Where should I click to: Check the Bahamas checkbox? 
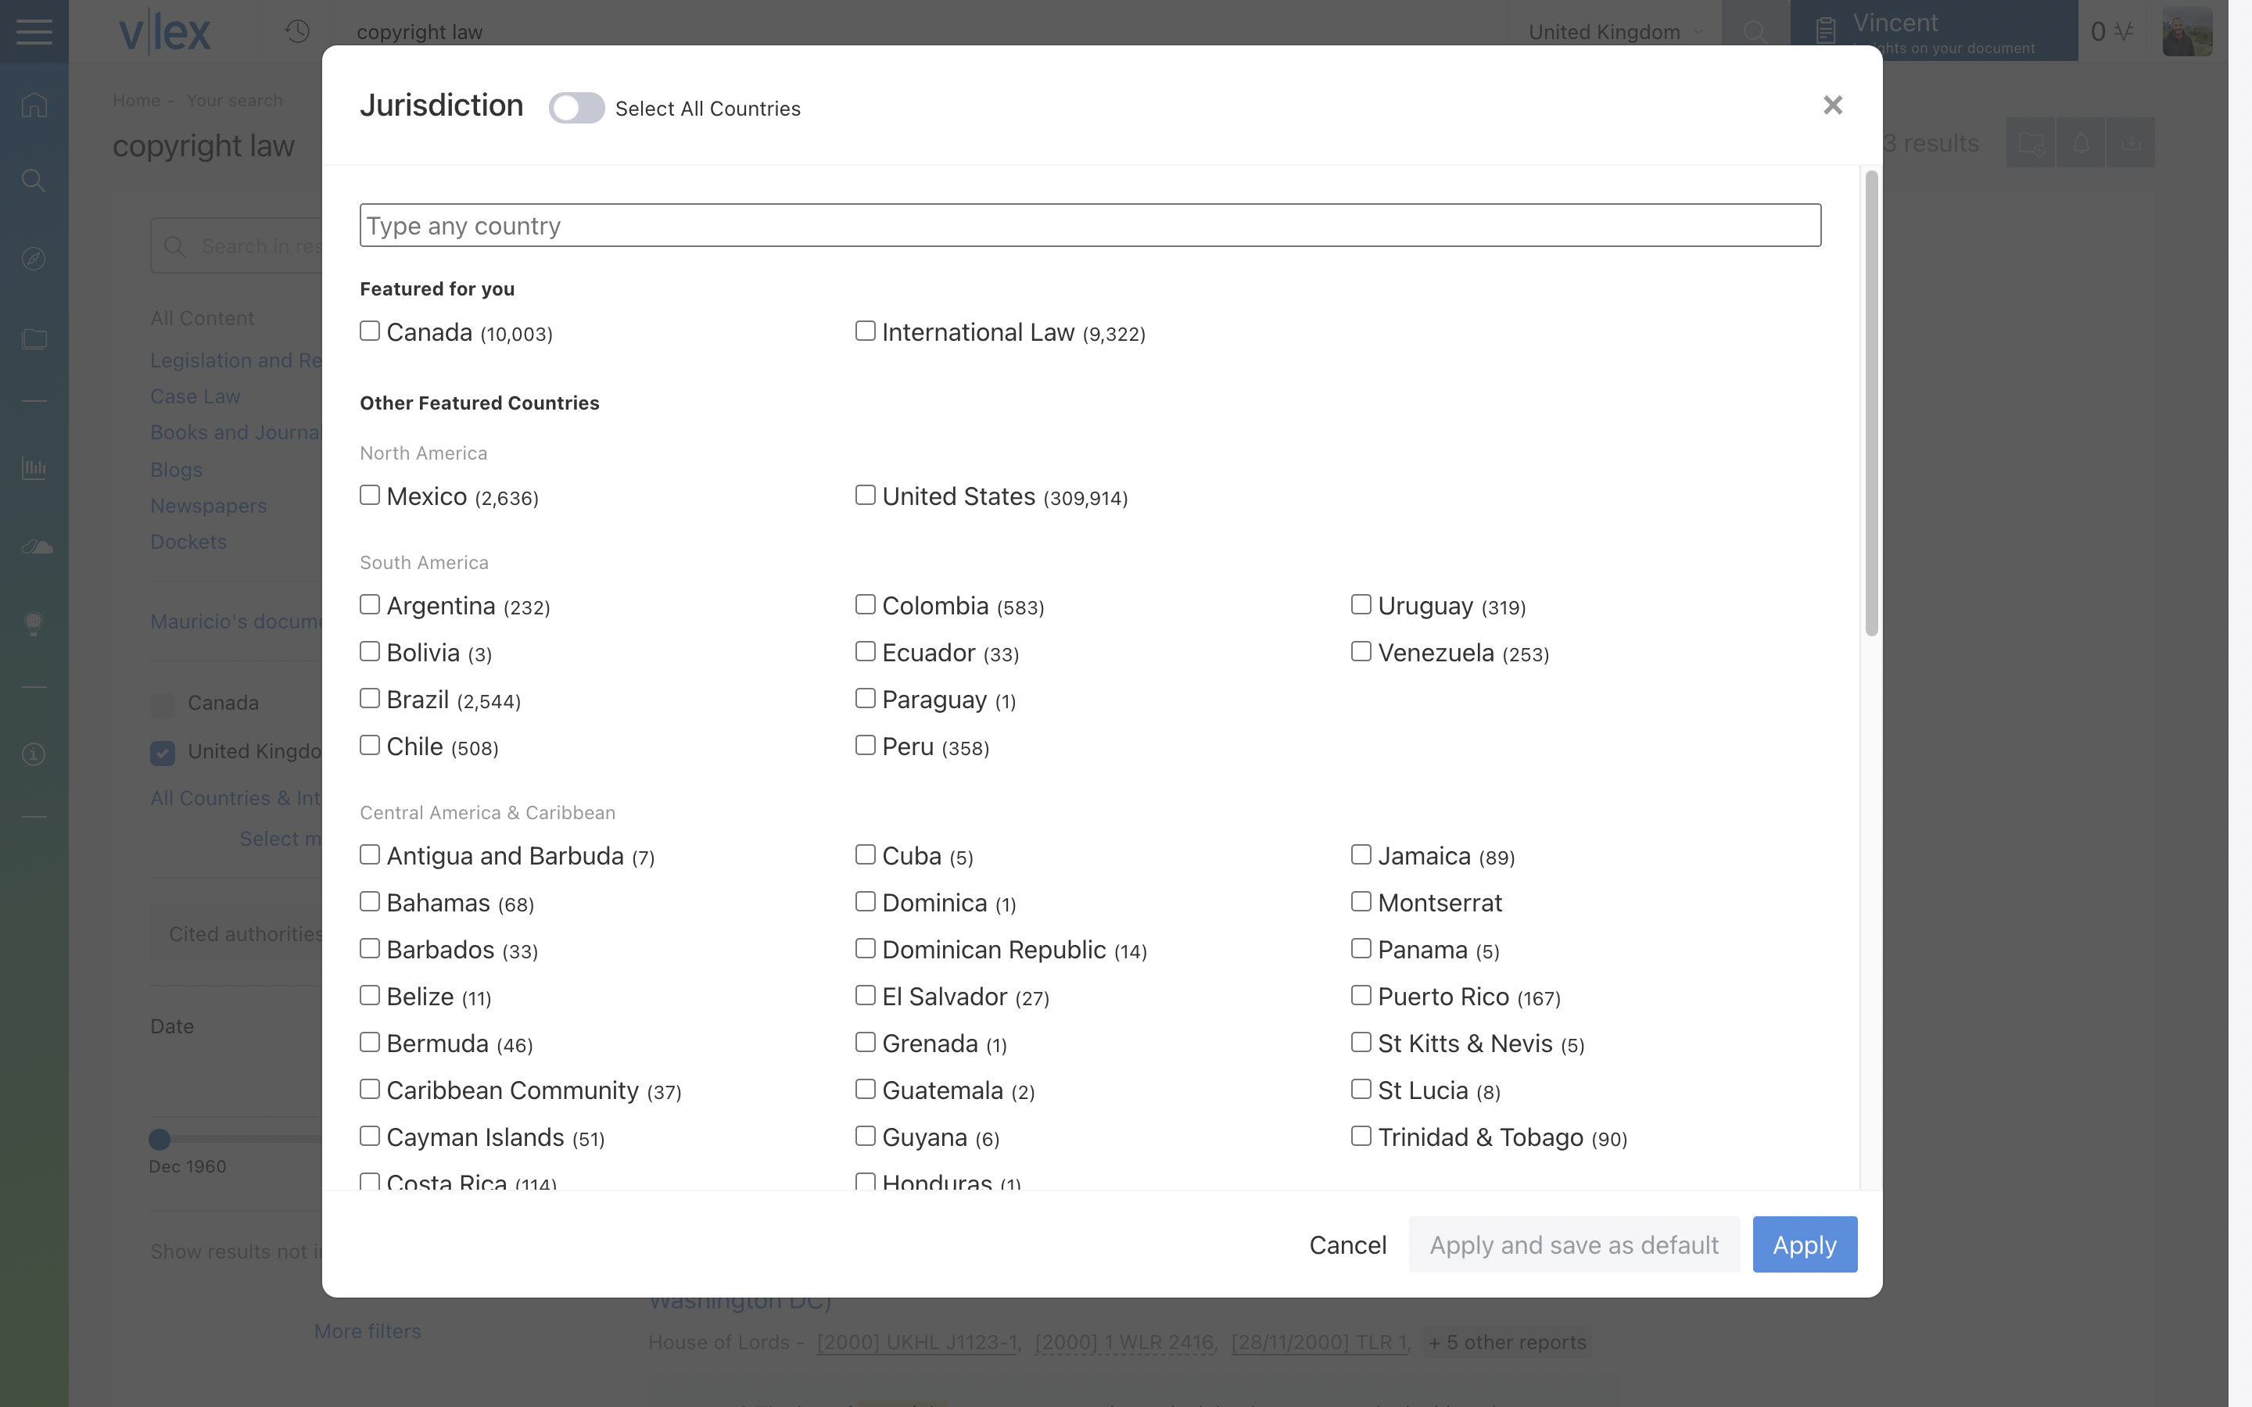369,902
